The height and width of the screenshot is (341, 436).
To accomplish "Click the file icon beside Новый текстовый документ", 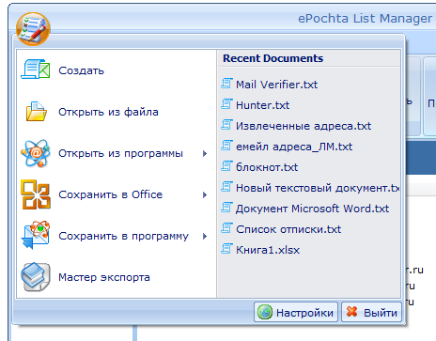I will pyautogui.click(x=226, y=187).
